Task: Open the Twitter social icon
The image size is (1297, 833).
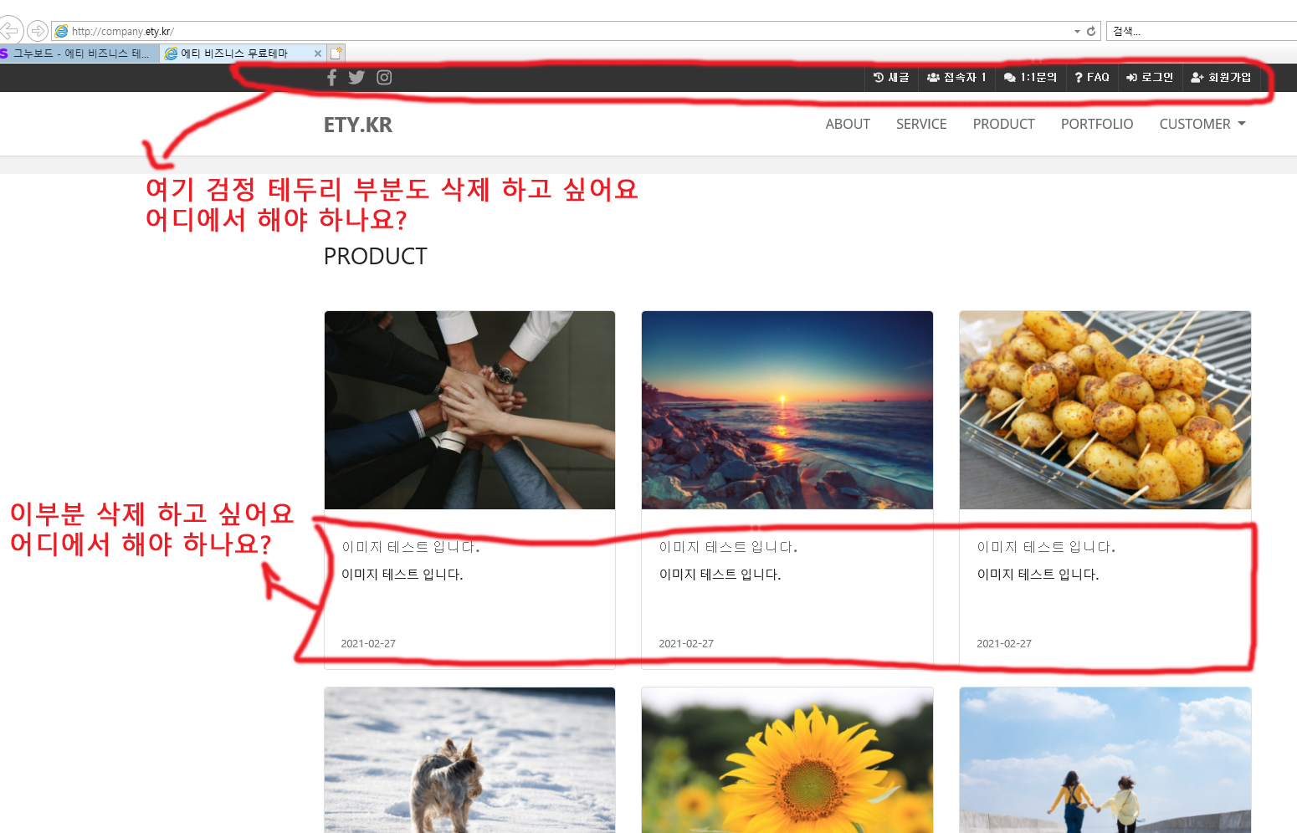Action: coord(356,78)
